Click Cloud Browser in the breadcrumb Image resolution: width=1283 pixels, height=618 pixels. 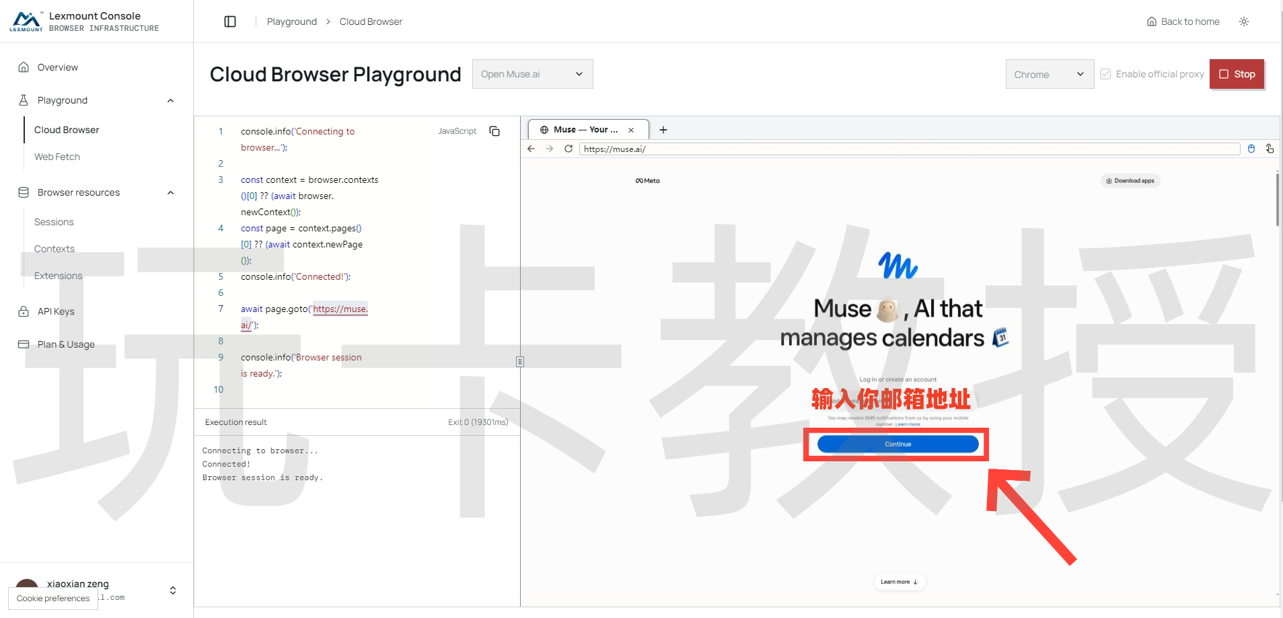[x=371, y=22]
